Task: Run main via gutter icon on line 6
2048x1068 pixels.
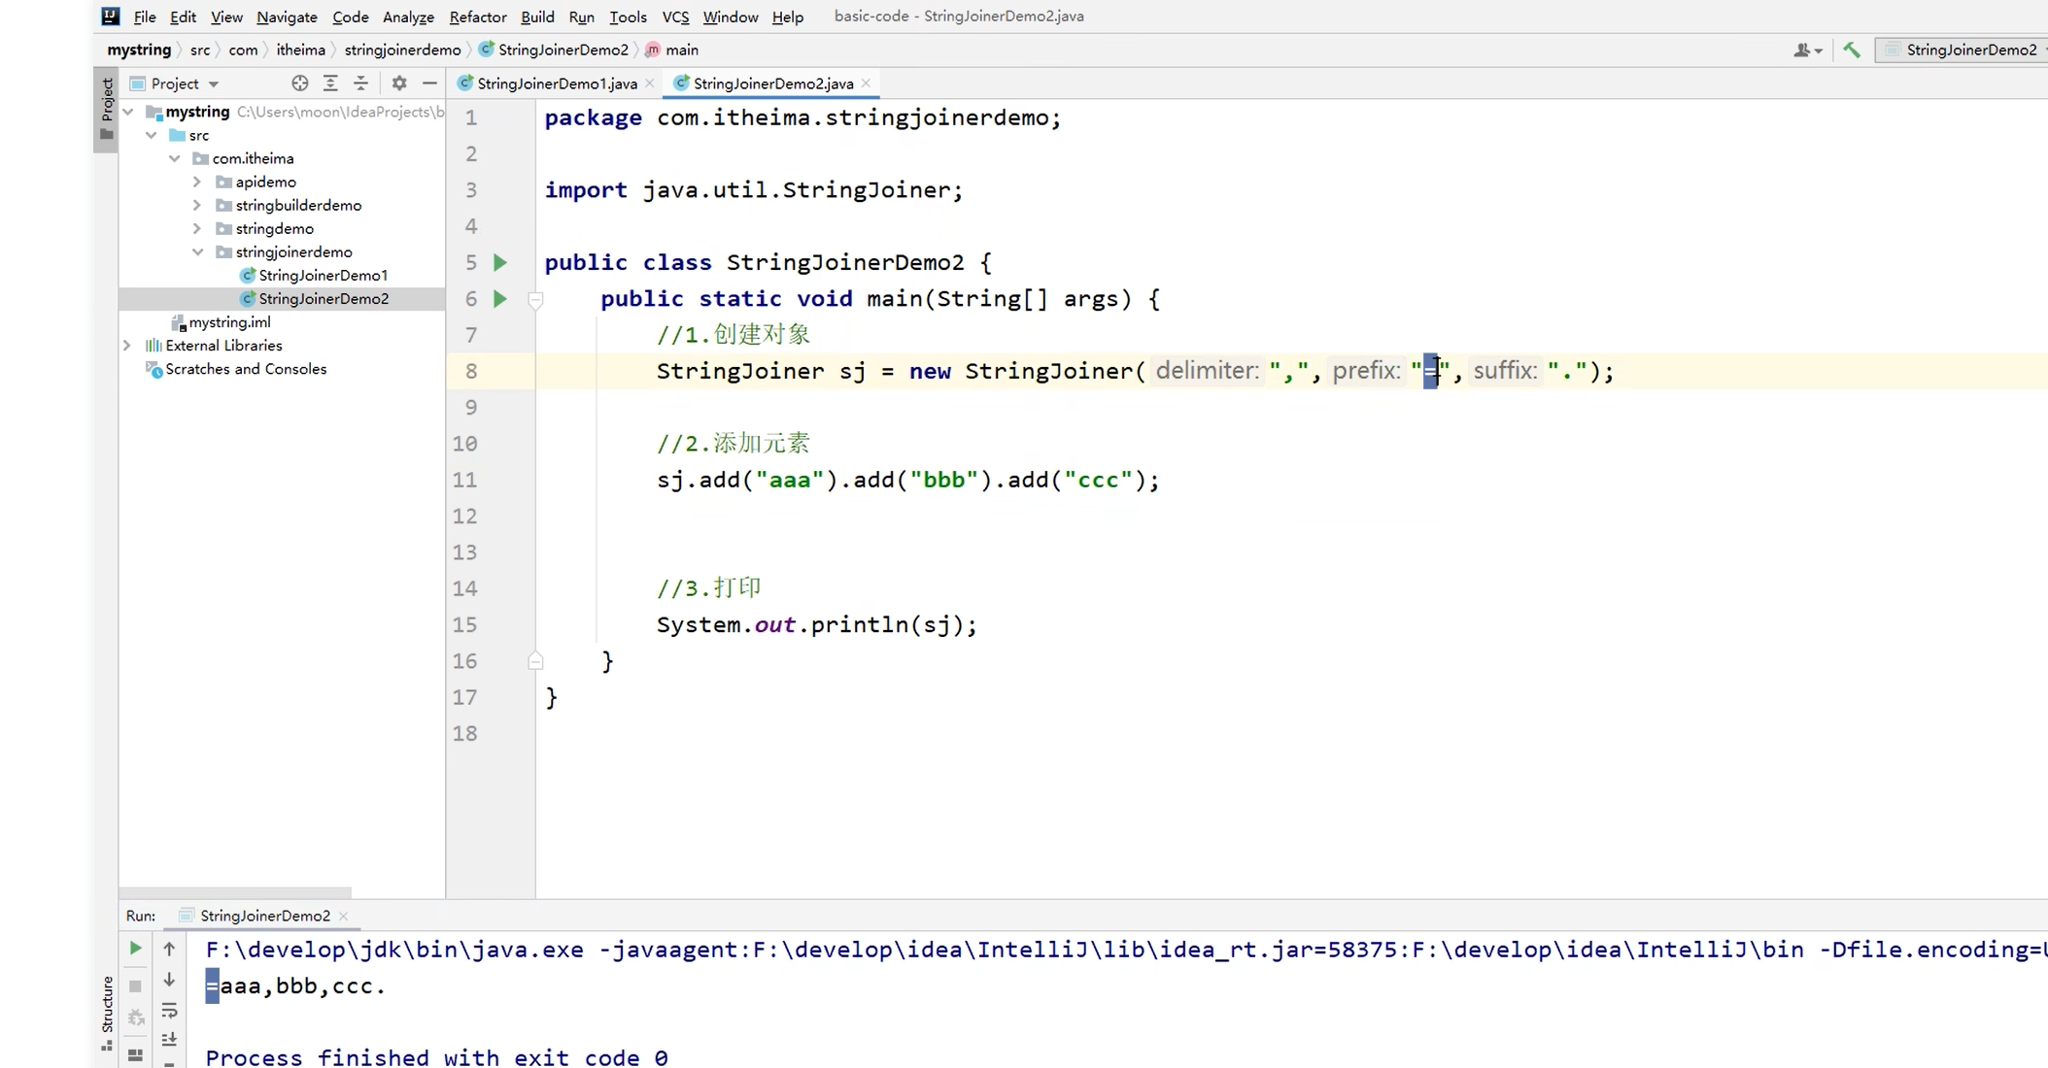Action: pos(499,299)
